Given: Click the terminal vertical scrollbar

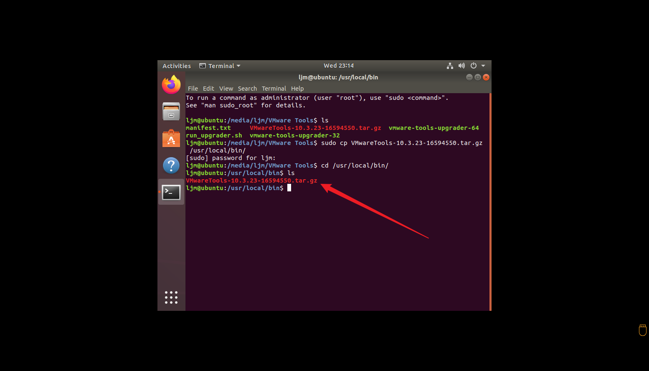Looking at the screenshot, I should (490, 202).
